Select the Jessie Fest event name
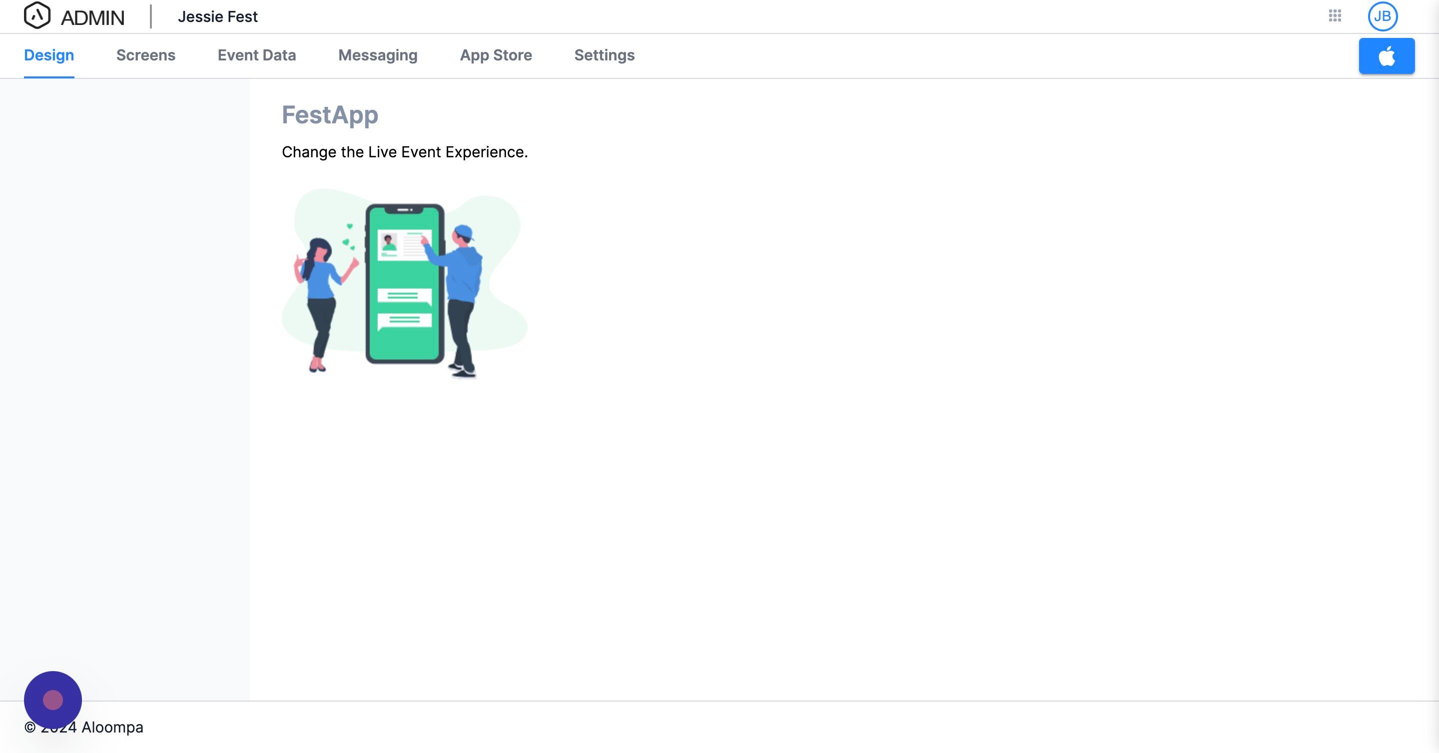Screen dimensions: 1439x753 coord(217,17)
